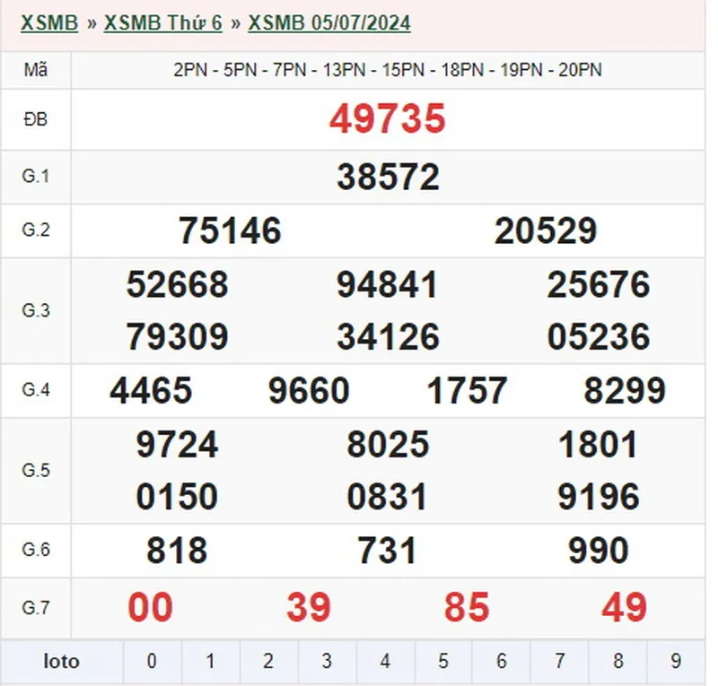
Task: Click the G.2 row label
Action: (x=36, y=230)
